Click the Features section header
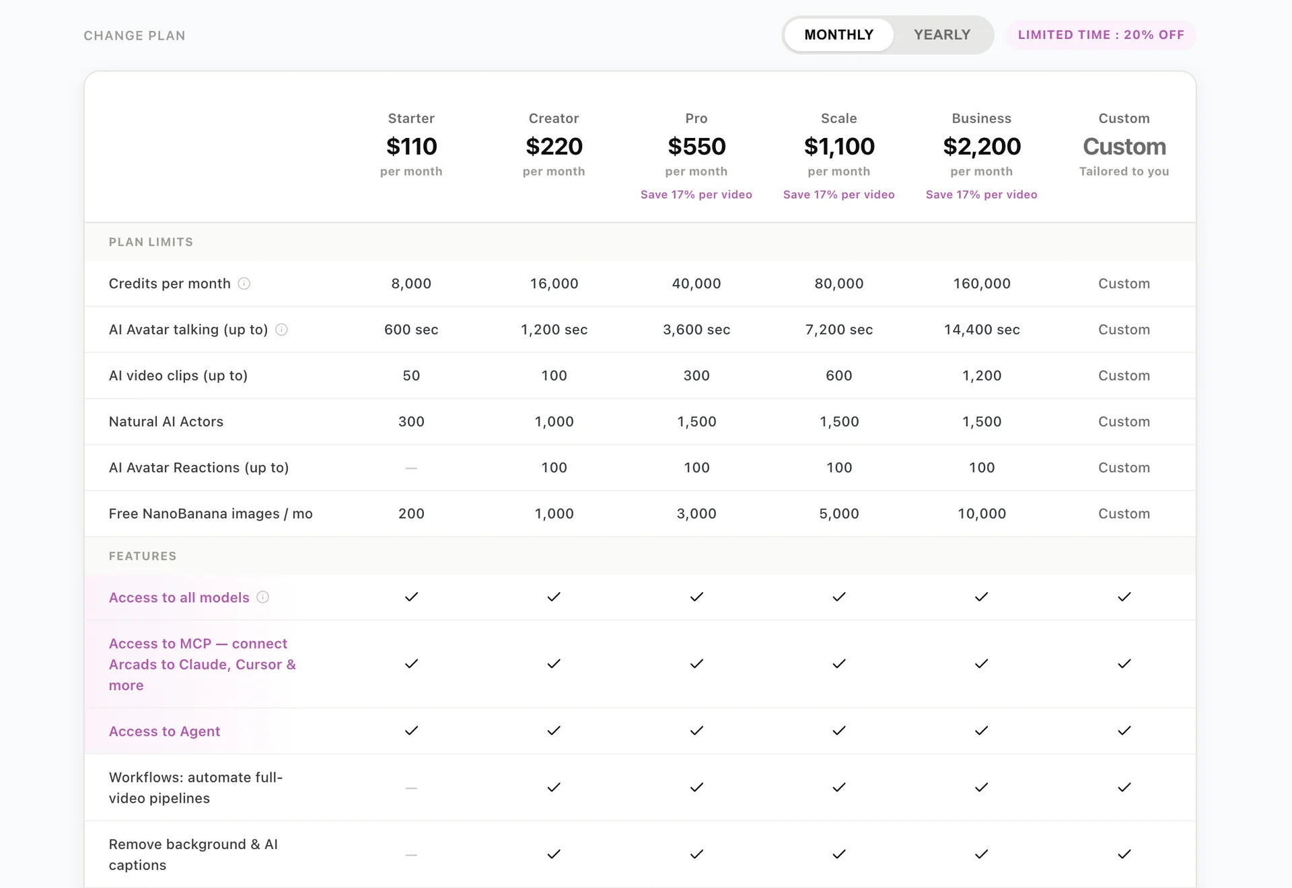The height and width of the screenshot is (888, 1292). (143, 556)
